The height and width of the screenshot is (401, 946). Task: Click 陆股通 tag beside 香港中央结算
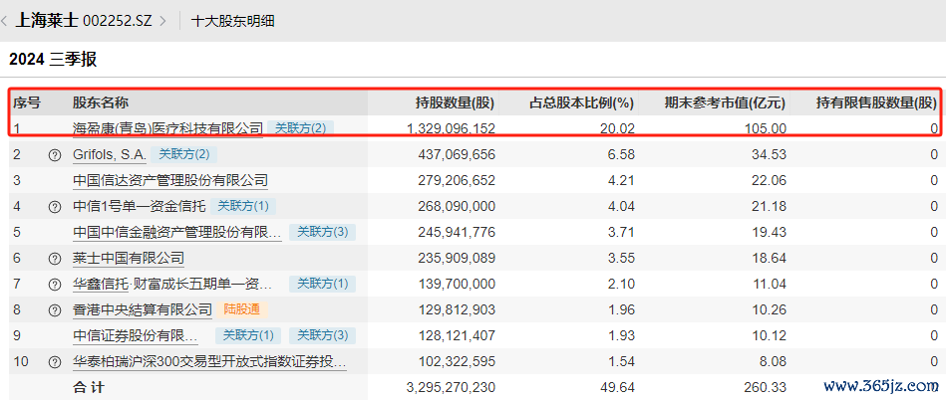coord(242,309)
